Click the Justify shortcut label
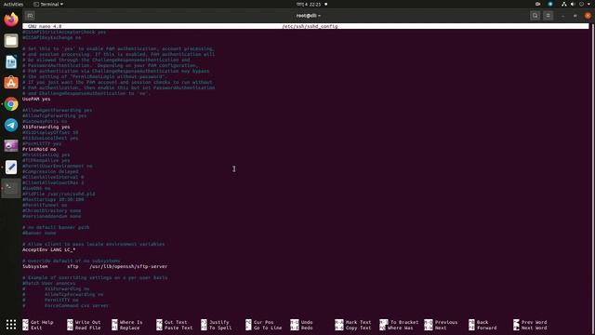This screenshot has height=335, width=595. pyautogui.click(x=219, y=322)
